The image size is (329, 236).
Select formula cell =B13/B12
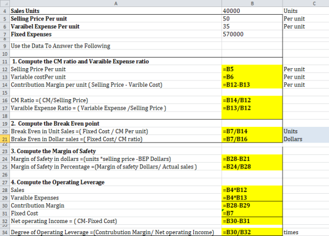[252, 108]
